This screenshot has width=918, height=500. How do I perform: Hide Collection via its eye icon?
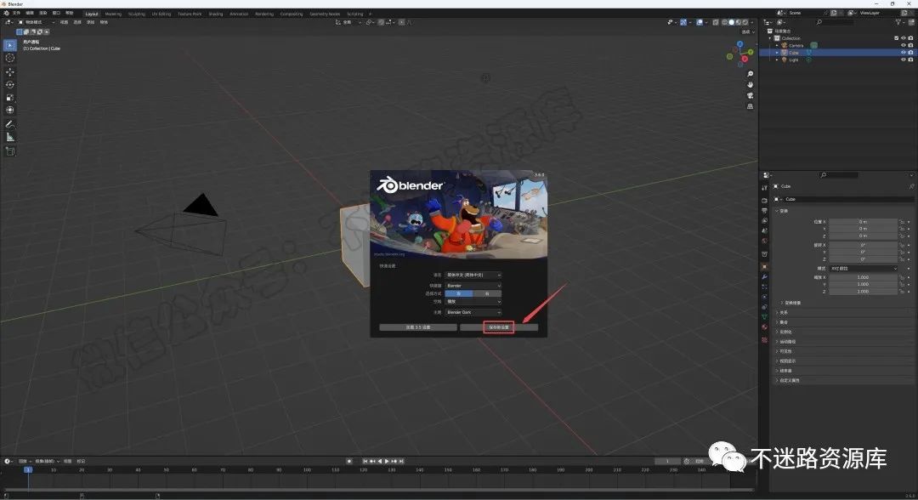904,38
